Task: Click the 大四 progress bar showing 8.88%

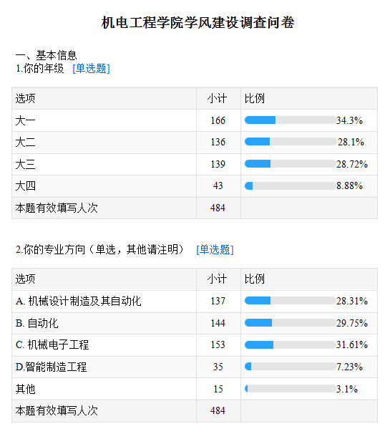Action: (x=291, y=185)
